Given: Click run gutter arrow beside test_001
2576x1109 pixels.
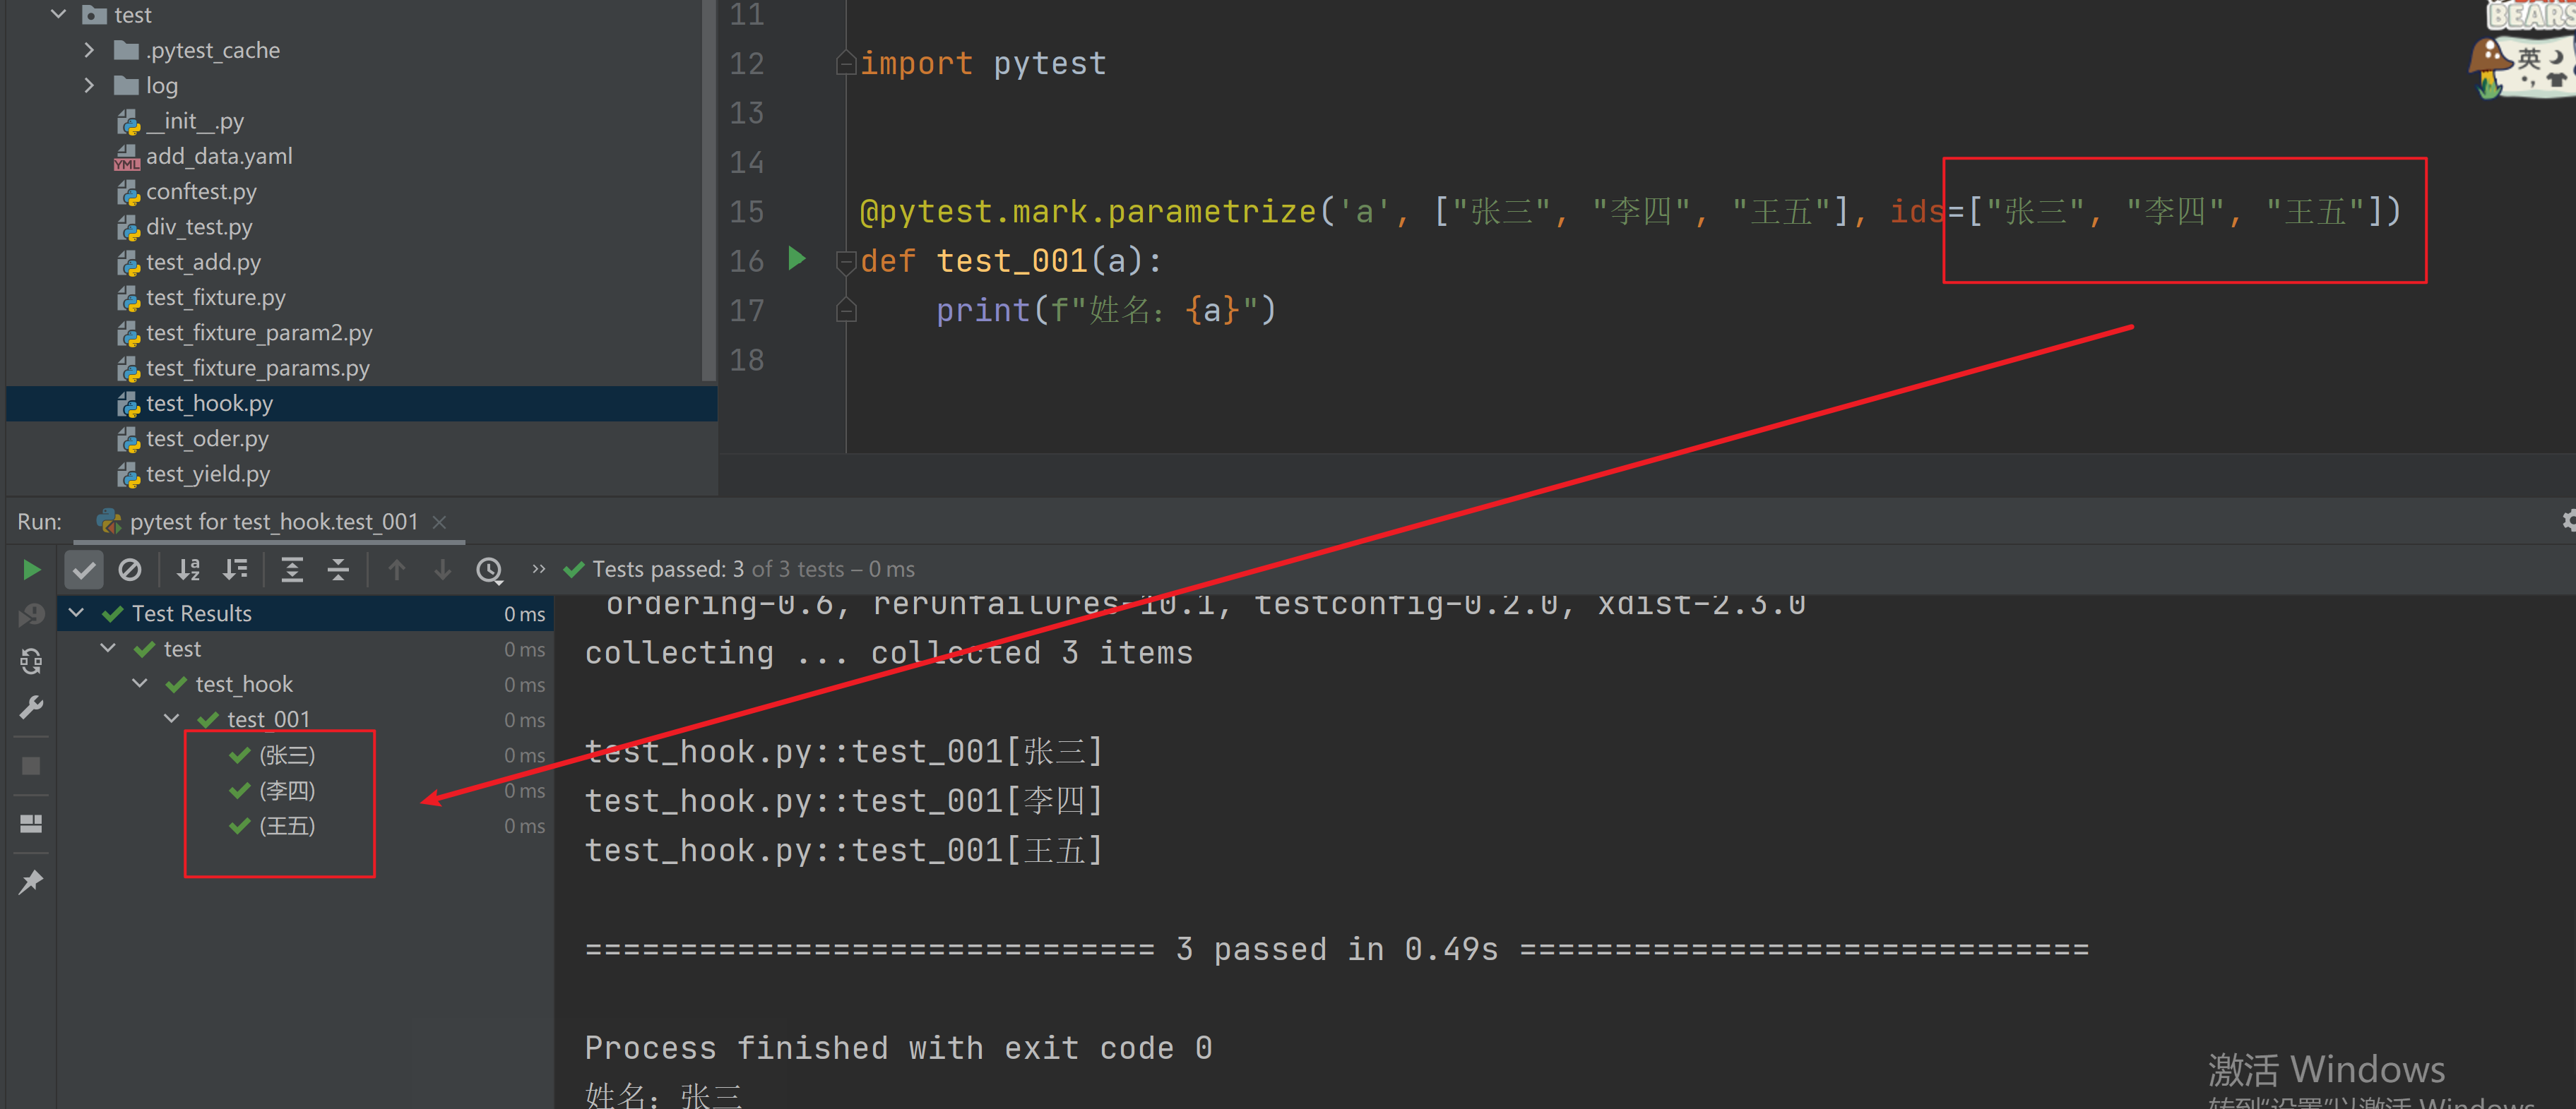Looking at the screenshot, I should [796, 259].
